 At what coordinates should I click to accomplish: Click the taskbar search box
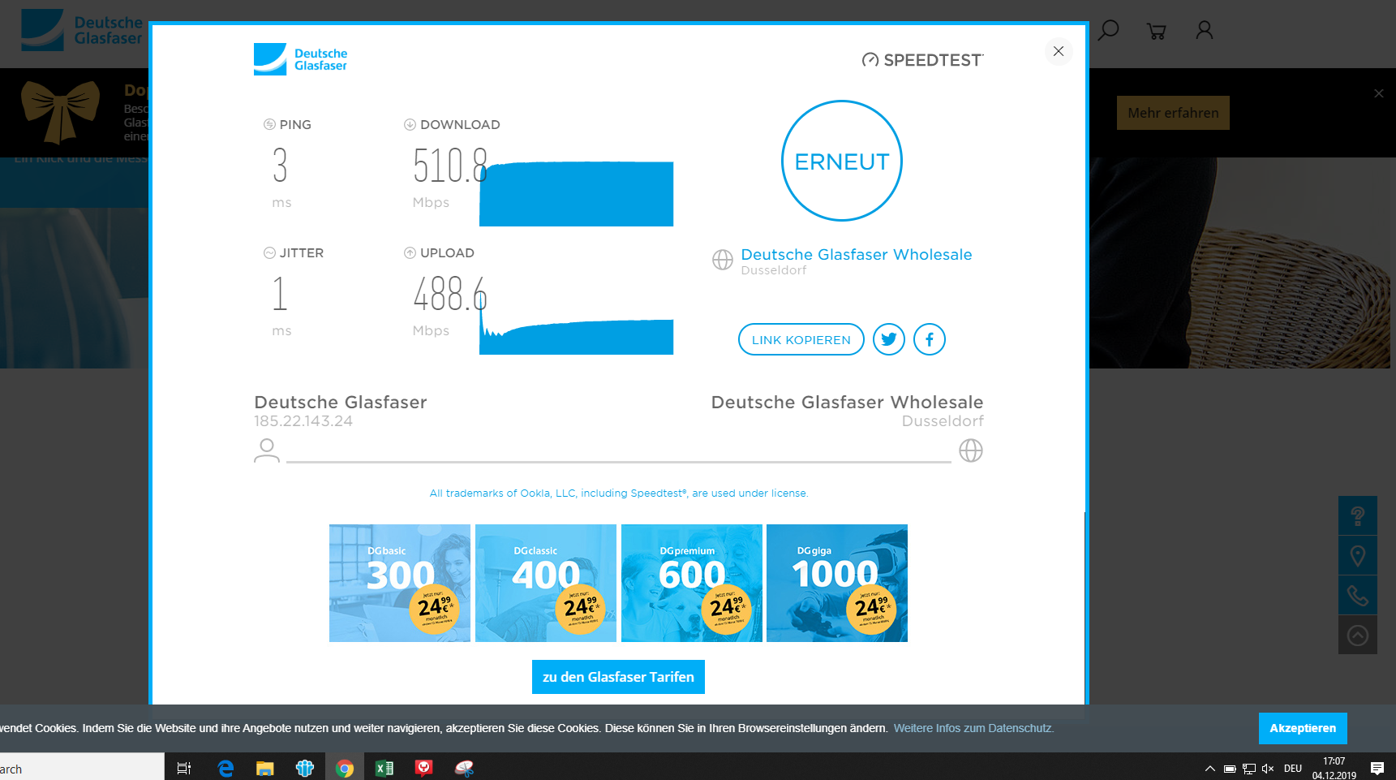click(81, 768)
